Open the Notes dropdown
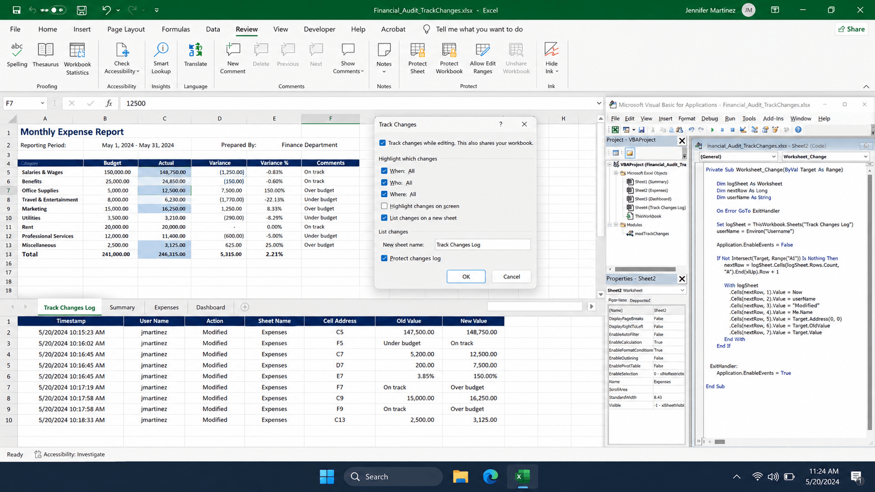 click(384, 72)
